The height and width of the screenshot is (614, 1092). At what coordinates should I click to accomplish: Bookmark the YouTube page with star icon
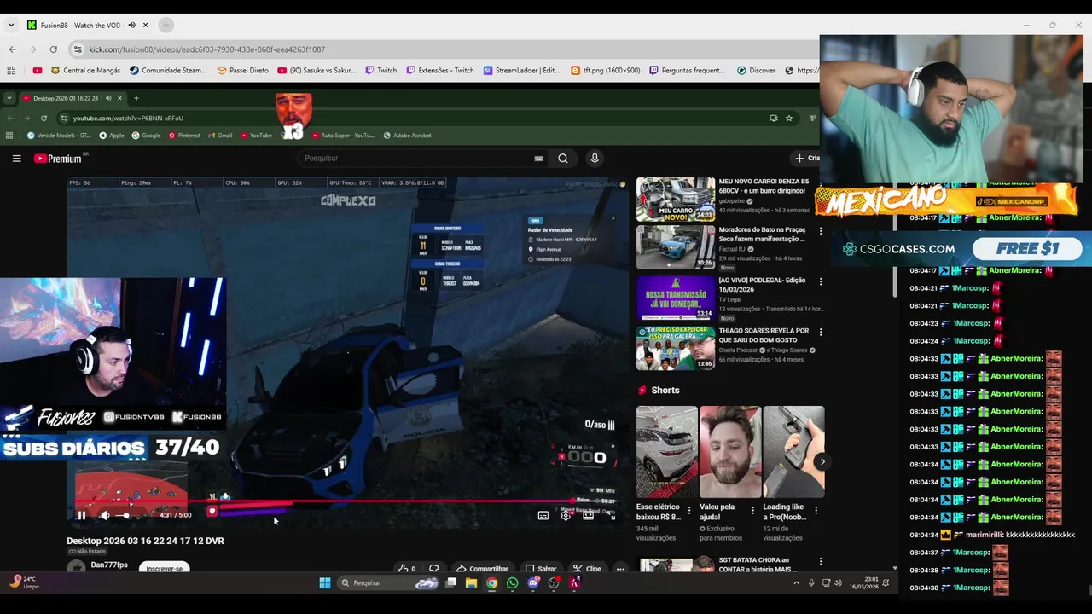coord(789,118)
